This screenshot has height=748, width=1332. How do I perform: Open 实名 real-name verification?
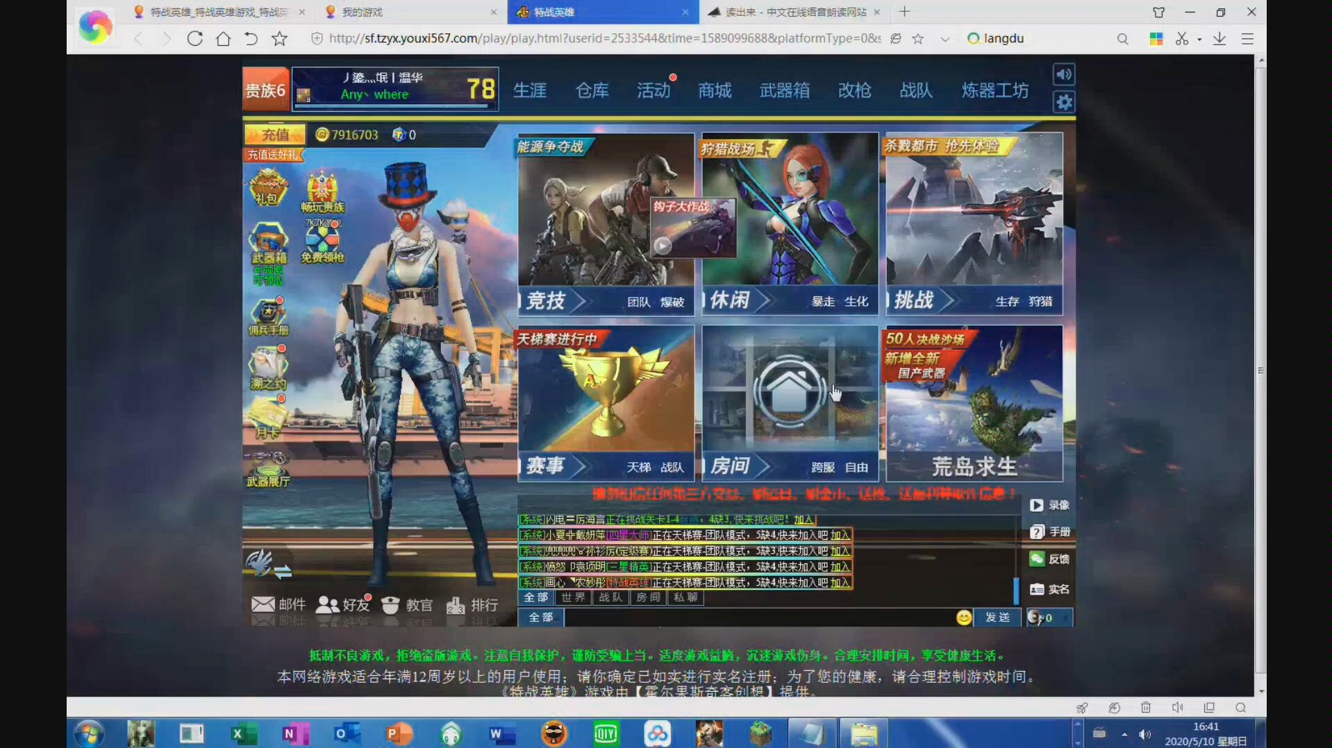point(1049,589)
